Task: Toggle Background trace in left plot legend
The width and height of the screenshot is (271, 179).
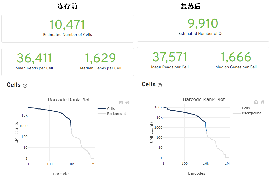Action: point(117,114)
